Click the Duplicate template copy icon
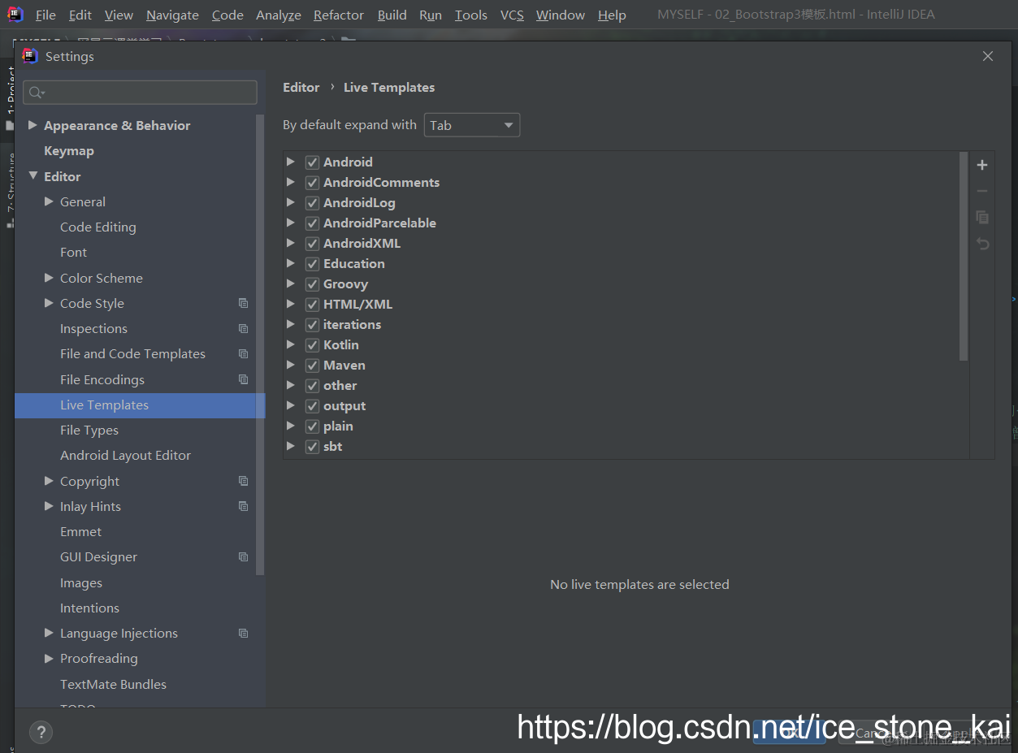 coord(982,217)
